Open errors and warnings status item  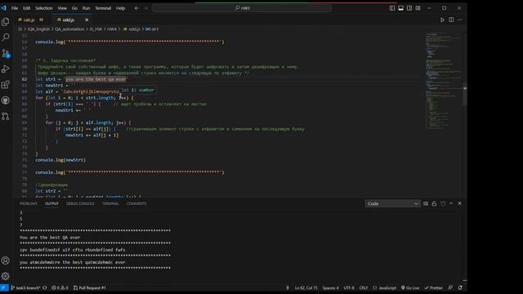click(60, 287)
